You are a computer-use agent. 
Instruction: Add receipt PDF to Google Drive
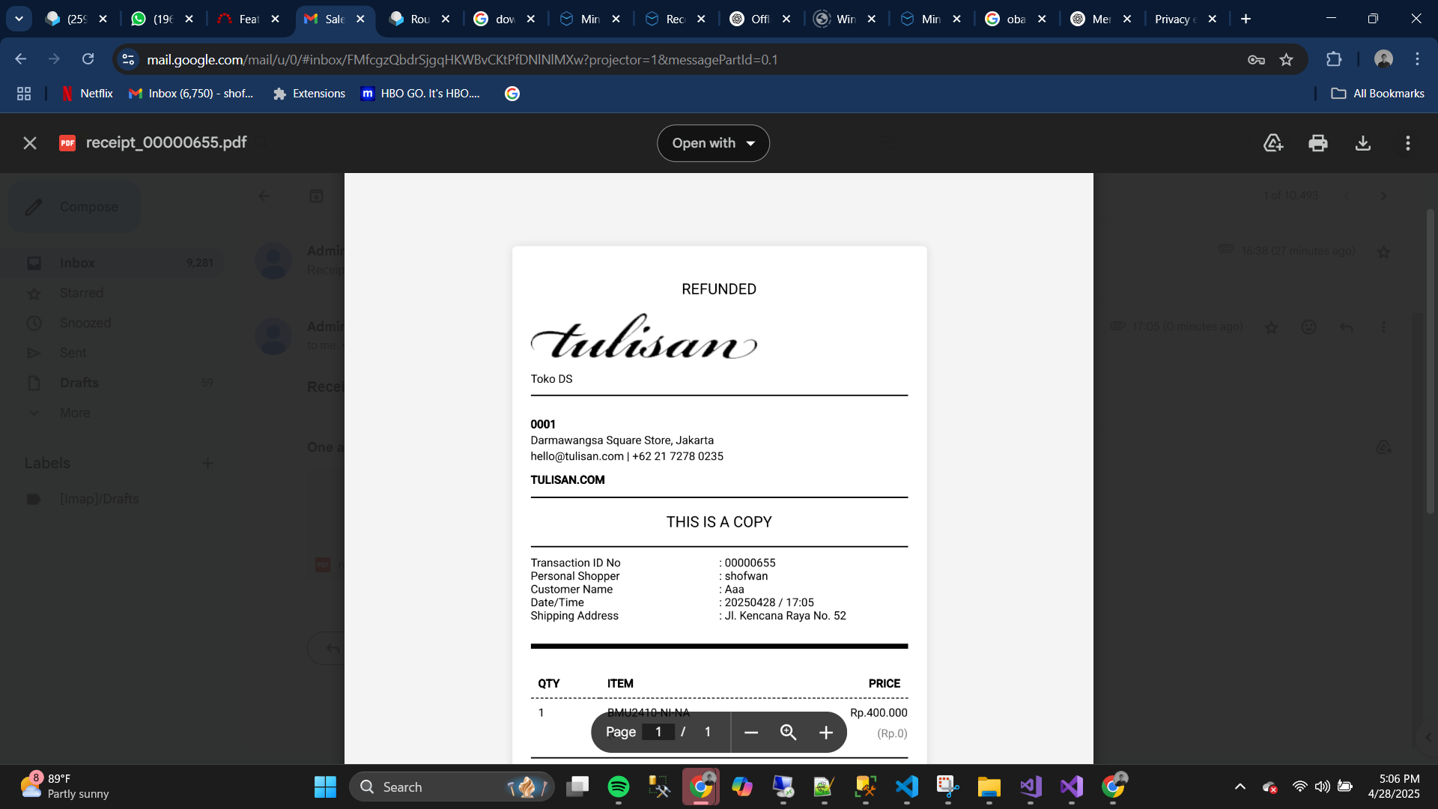click(x=1273, y=143)
